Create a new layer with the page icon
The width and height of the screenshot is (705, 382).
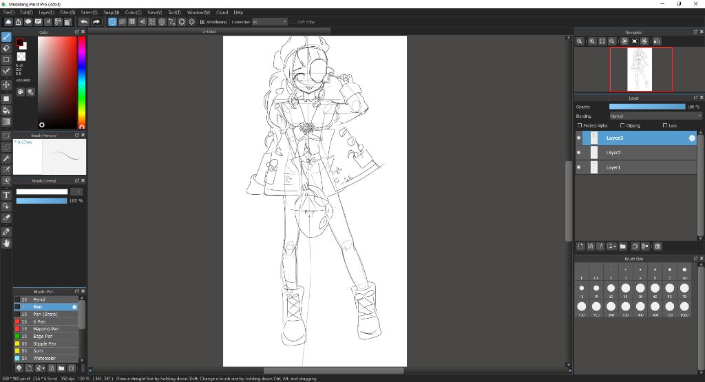coord(580,246)
